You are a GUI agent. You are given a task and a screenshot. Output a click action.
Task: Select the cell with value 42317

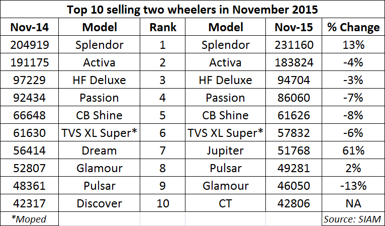(29, 203)
